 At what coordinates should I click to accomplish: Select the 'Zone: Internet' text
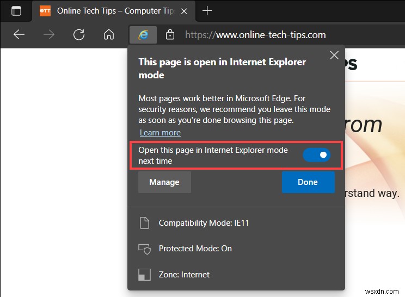tap(184, 275)
